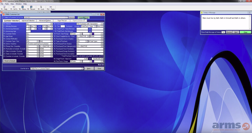Click the warning icon in Today's Message title

coord(202,13)
